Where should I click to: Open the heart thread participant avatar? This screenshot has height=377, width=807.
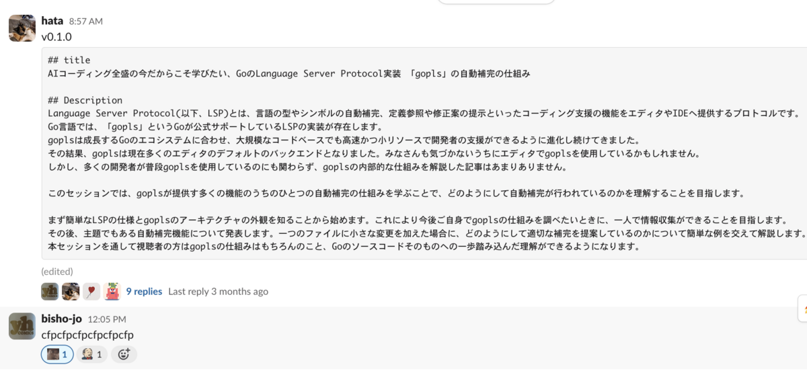point(91,291)
